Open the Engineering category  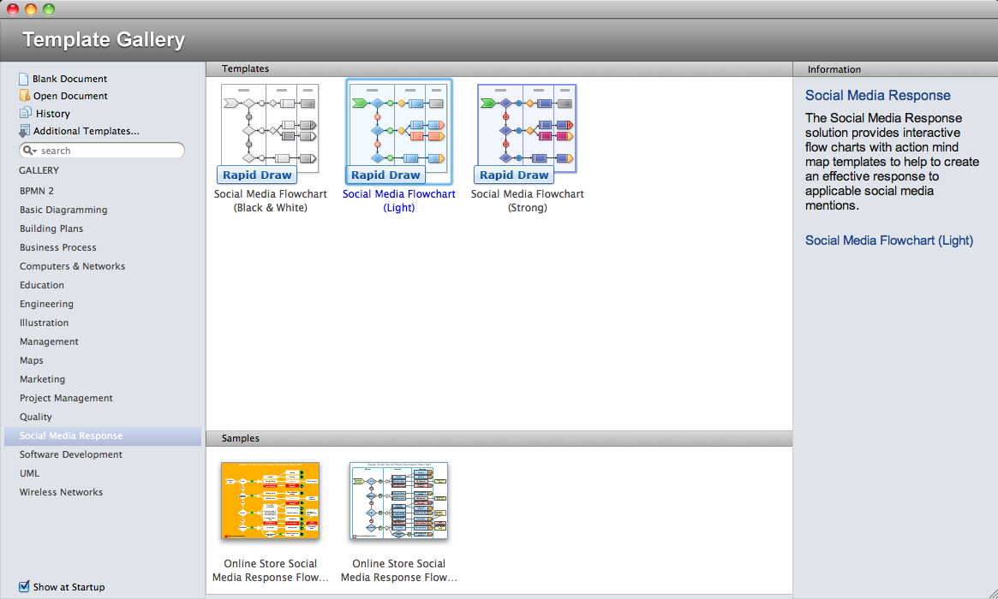coord(45,304)
